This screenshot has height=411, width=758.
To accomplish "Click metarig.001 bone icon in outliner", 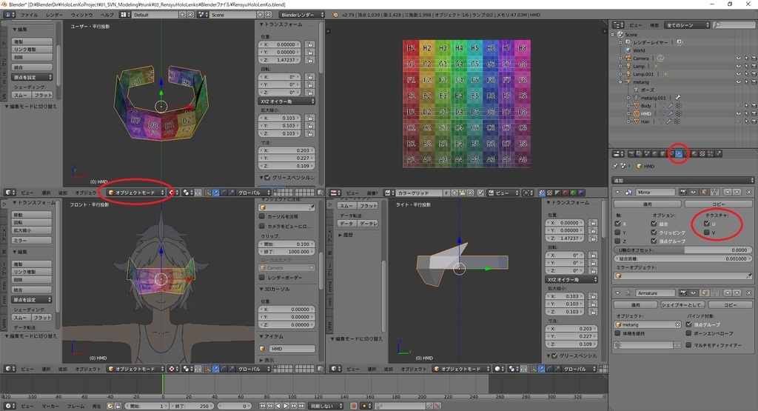I will click(678, 98).
